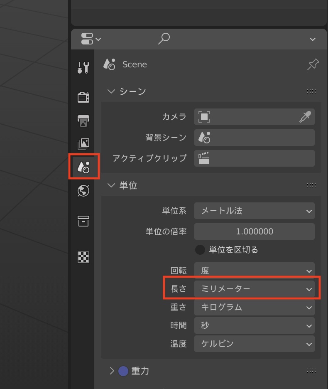Open the Collection properties tab

83,221
